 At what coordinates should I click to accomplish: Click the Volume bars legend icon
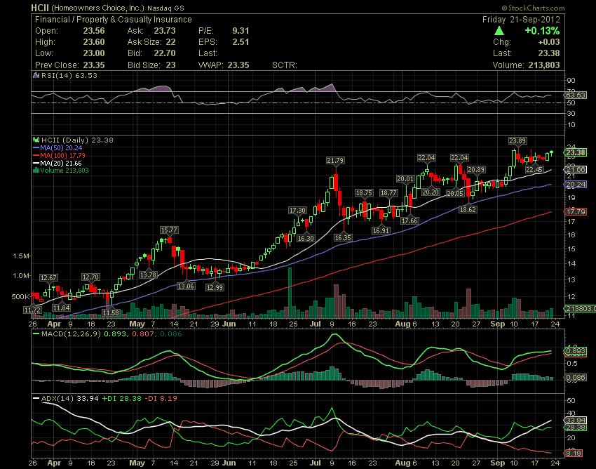click(36, 171)
